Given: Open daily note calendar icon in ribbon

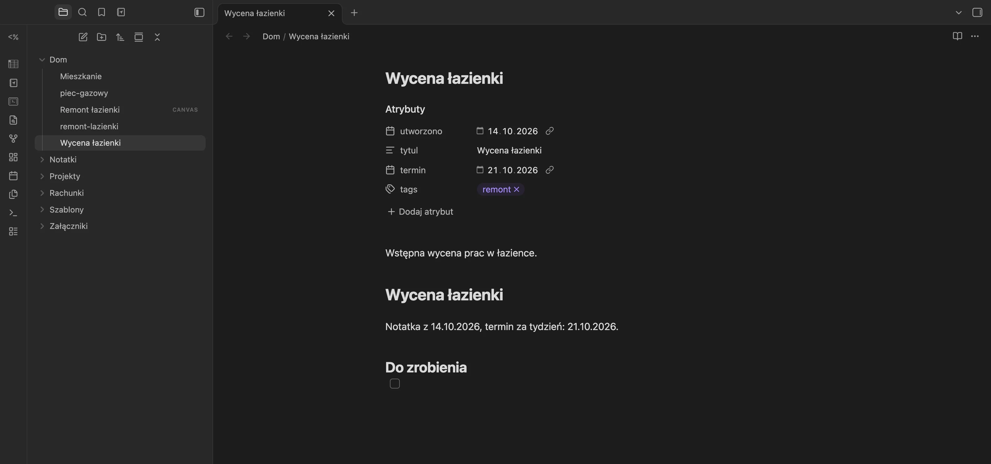Looking at the screenshot, I should coord(13,176).
